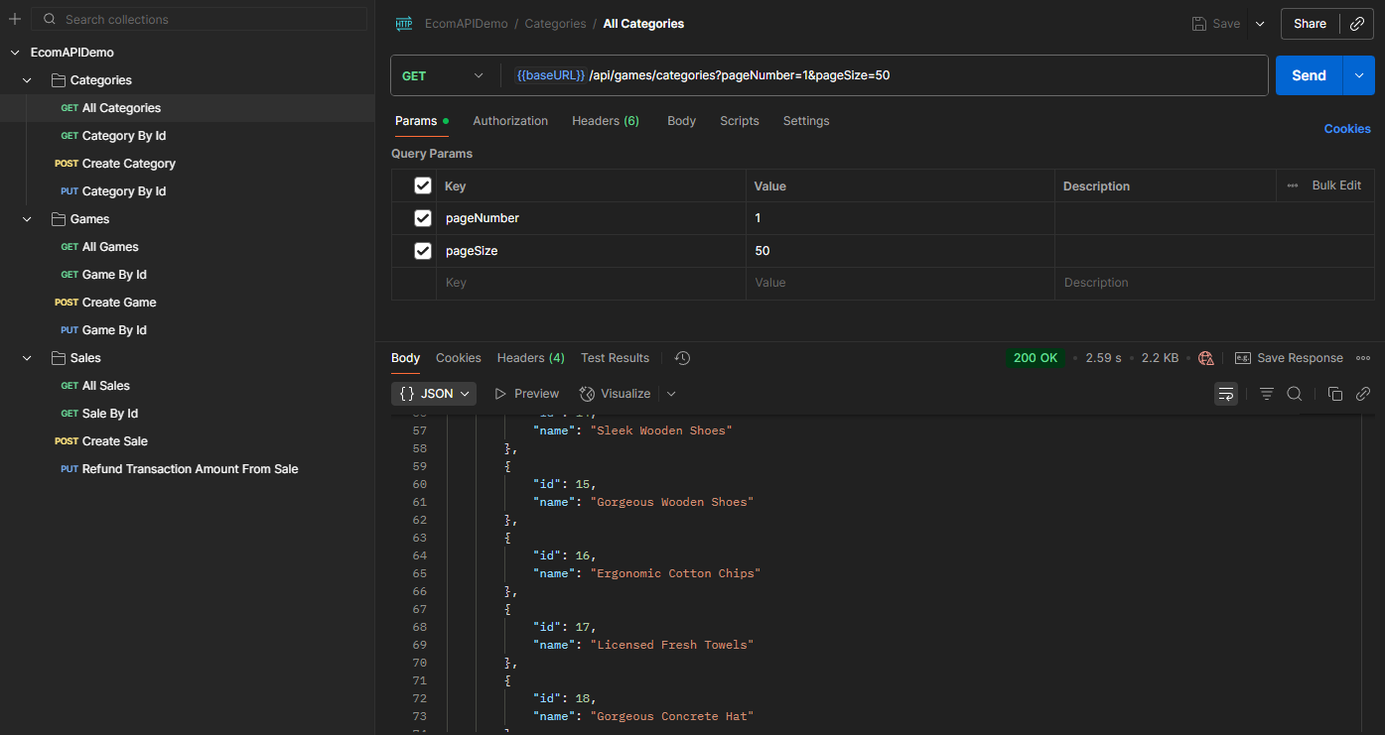Click the response history clock icon

point(682,358)
